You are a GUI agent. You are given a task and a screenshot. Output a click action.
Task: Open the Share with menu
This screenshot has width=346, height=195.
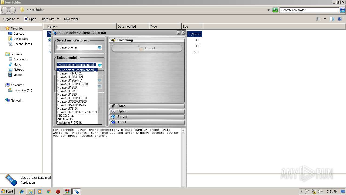point(49,19)
